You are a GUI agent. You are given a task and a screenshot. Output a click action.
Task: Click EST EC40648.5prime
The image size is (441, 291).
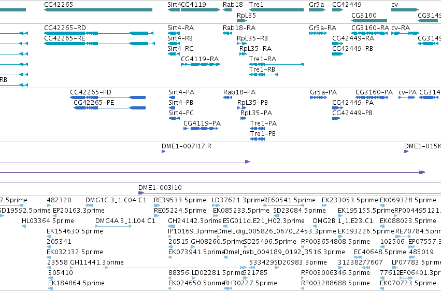point(358,257)
